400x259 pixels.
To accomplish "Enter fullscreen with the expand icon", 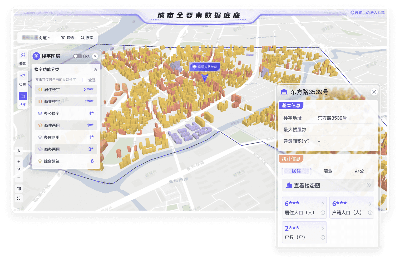I will [x=19, y=198].
